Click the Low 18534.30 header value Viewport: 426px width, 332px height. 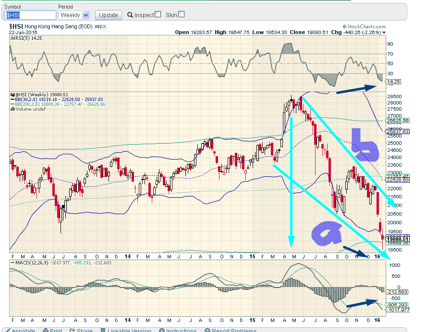click(x=269, y=32)
